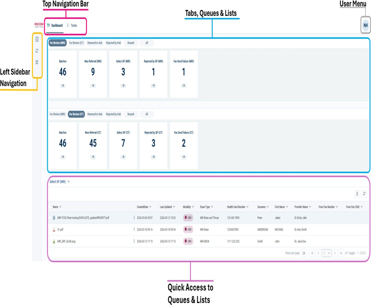Open the Provider Name column dropdown

310,207
